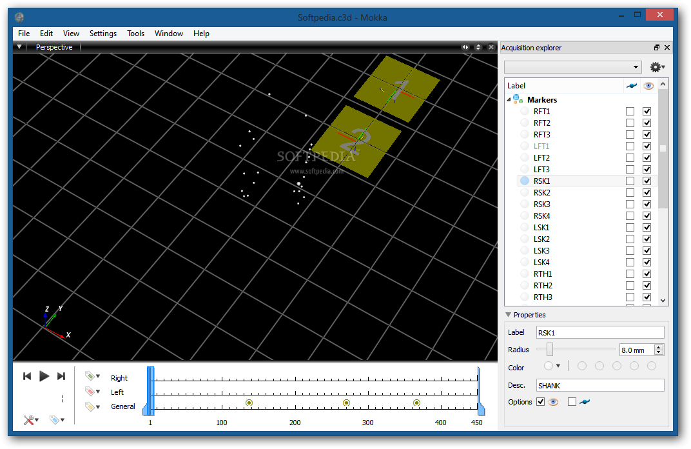Click the last General event marker on timeline
The height and width of the screenshot is (449, 691).
[416, 403]
